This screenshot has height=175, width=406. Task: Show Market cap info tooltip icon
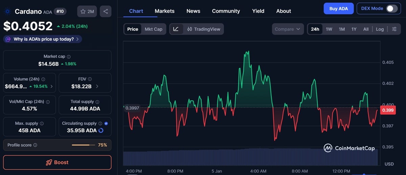69,57
